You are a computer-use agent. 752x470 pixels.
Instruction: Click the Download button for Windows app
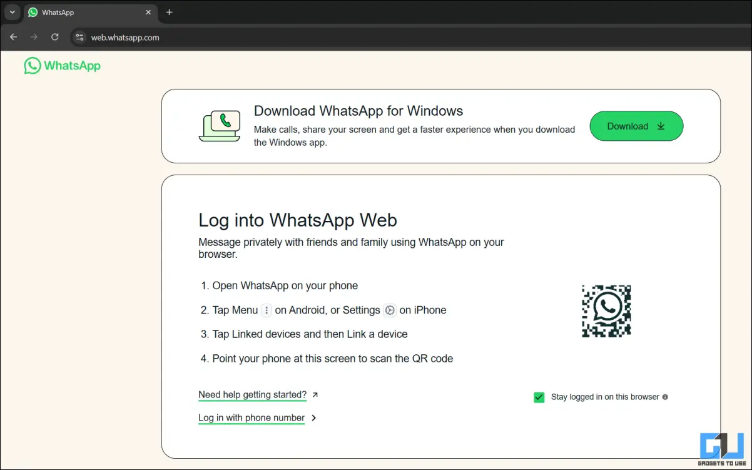(x=636, y=126)
